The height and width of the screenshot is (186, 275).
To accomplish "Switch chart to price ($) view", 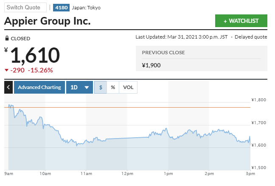I will pyautogui.click(x=101, y=87).
